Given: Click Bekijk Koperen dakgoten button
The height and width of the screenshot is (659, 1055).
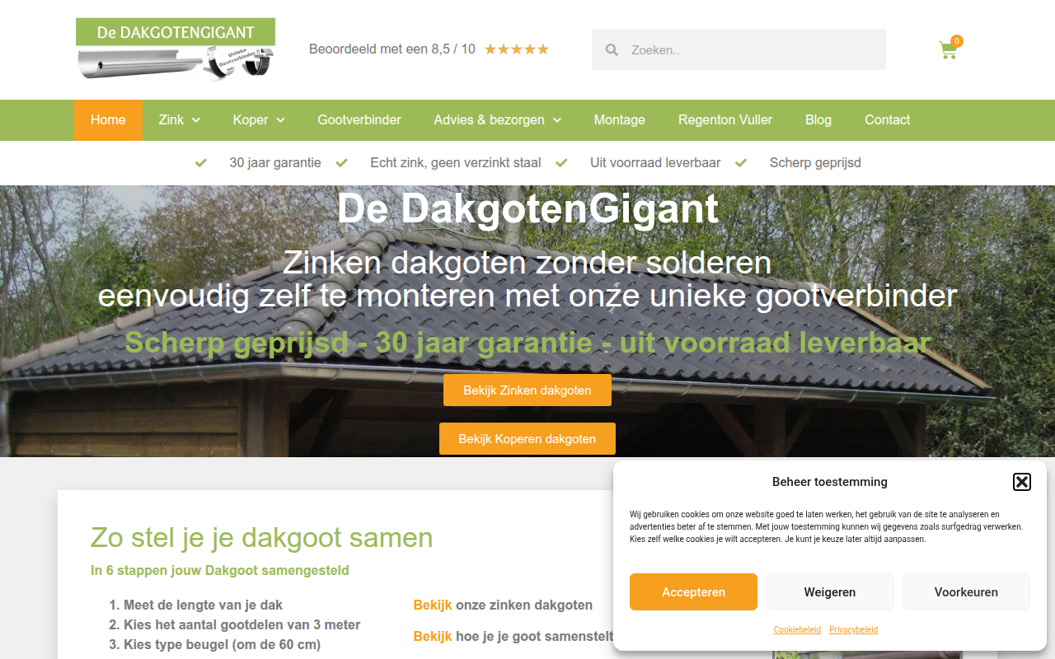Looking at the screenshot, I should (x=527, y=439).
